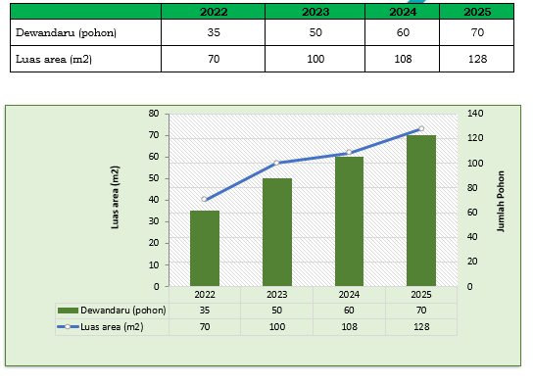Click value 108 in the top table Luas area row
The height and width of the screenshot is (383, 533).
(x=403, y=59)
